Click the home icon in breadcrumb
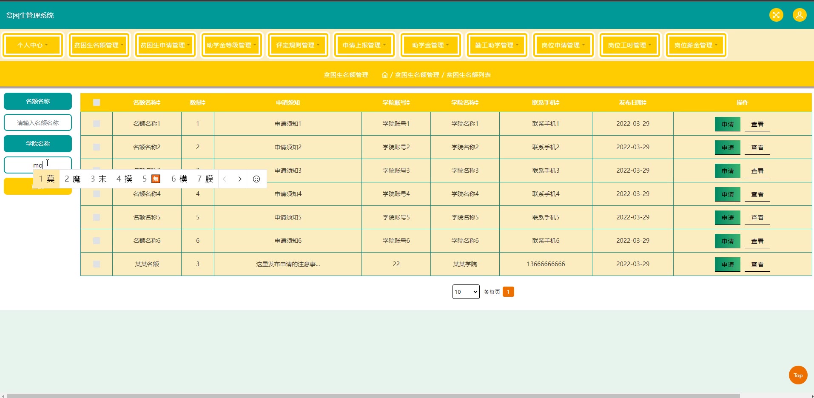 384,75
